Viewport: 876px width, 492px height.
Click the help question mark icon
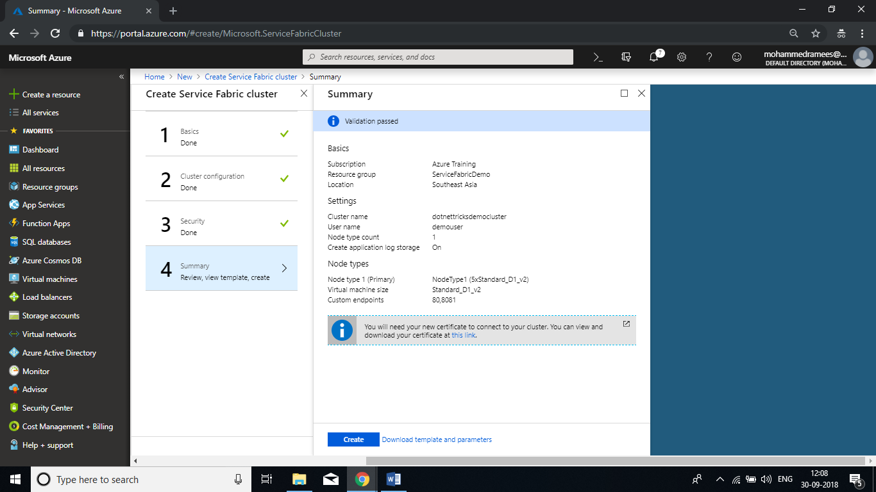coord(709,57)
